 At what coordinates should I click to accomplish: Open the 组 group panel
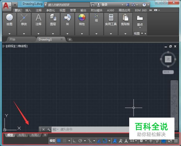tap(97, 19)
